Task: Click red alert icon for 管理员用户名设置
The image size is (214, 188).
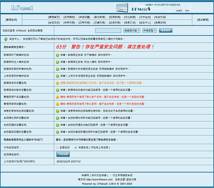Action: pyautogui.click(x=57, y=97)
